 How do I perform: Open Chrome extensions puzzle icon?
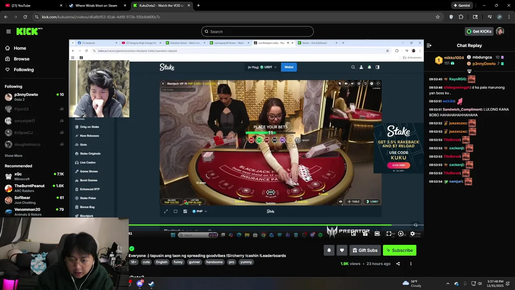tap(461, 17)
